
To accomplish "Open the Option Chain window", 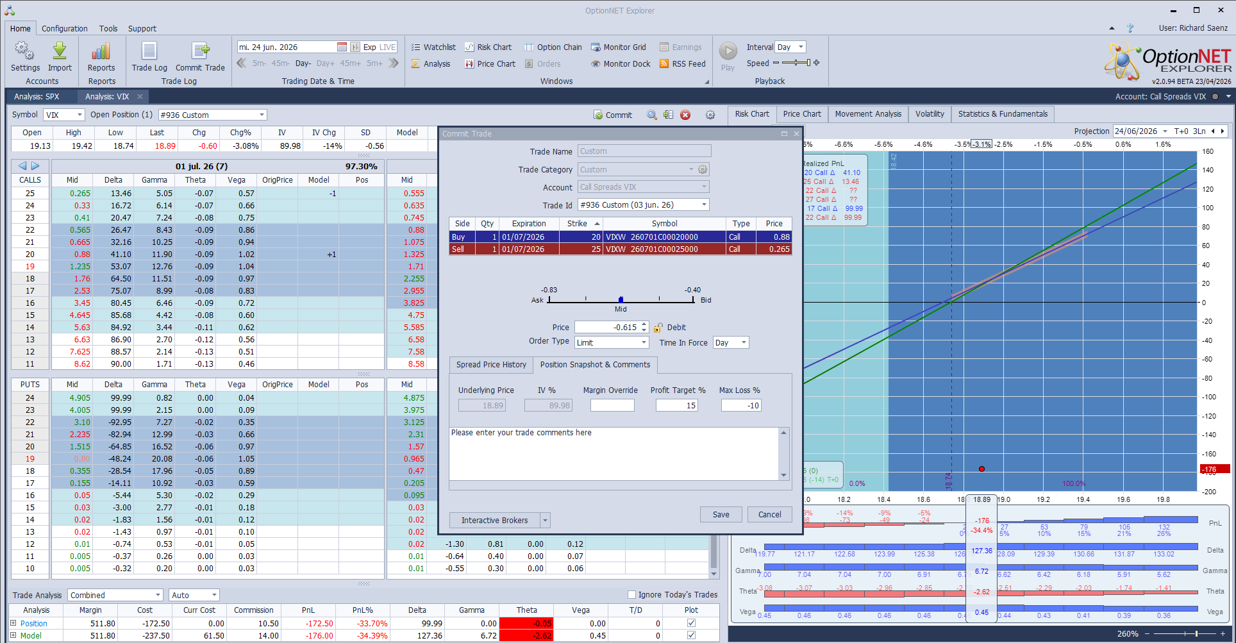I will click(x=553, y=47).
